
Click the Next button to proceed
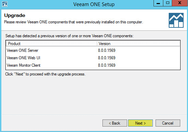tap(140, 123)
